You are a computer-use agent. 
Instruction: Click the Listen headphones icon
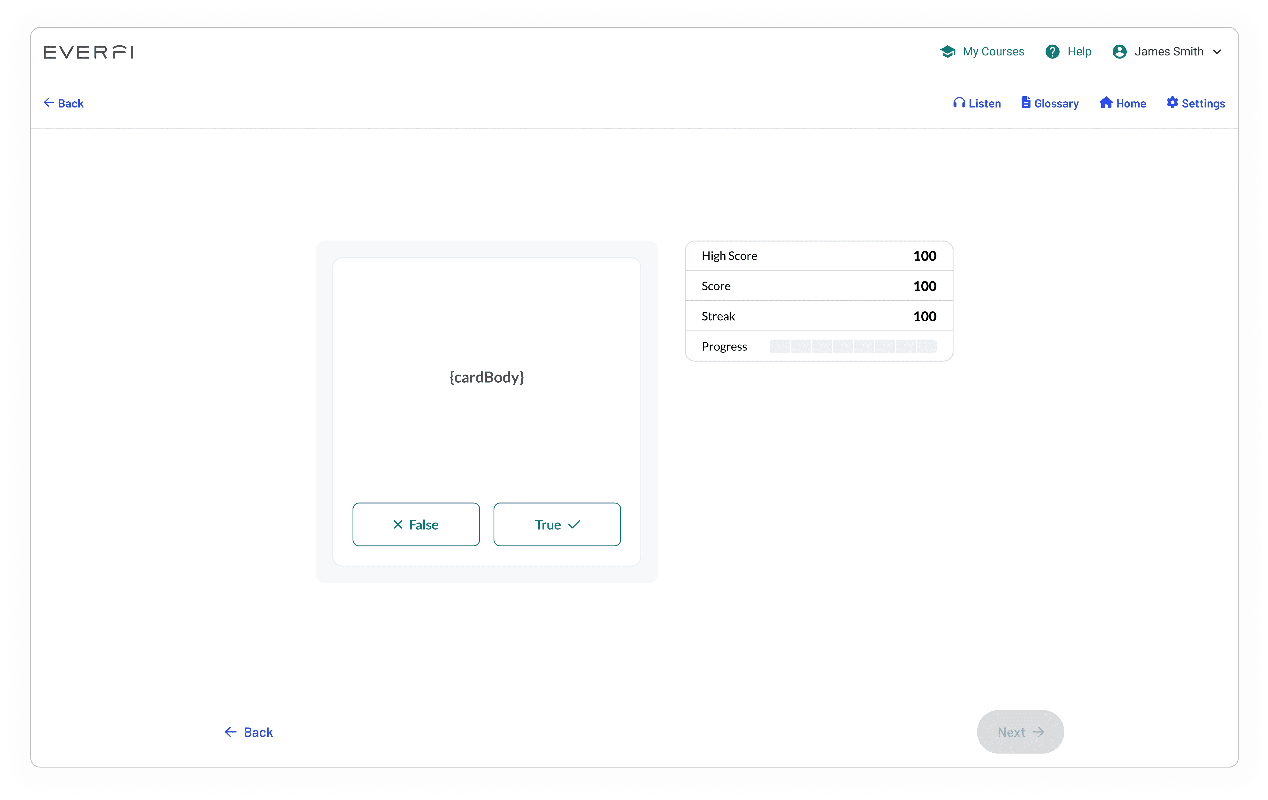coord(959,103)
